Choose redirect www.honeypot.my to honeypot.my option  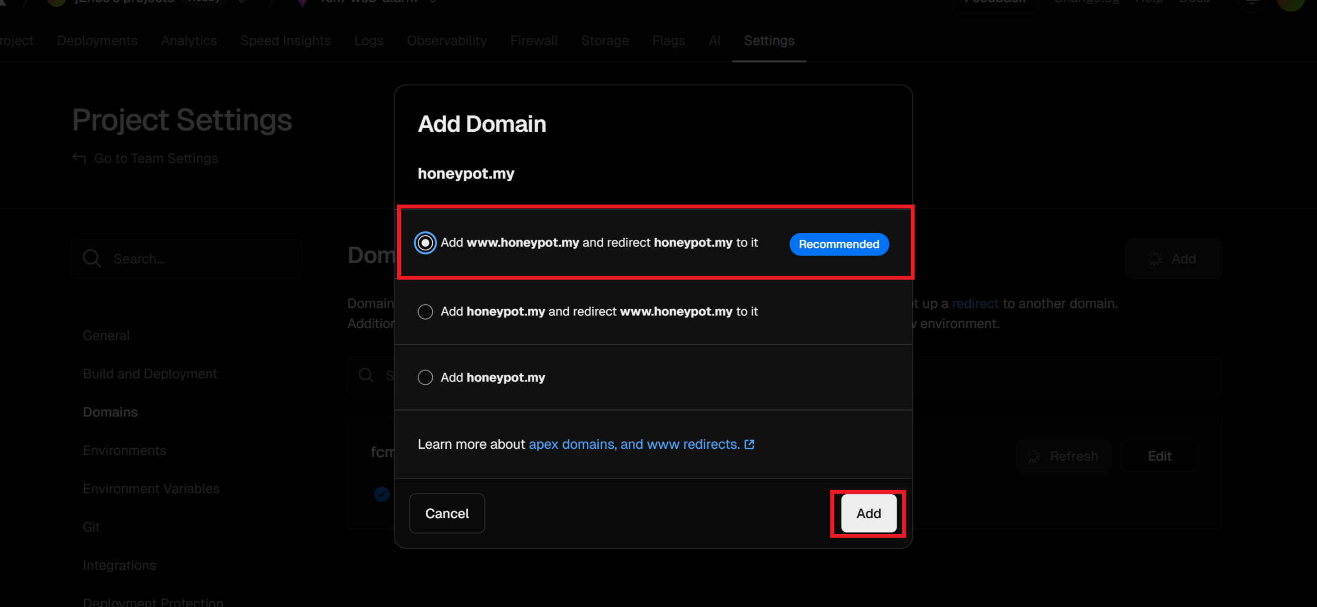(425, 312)
